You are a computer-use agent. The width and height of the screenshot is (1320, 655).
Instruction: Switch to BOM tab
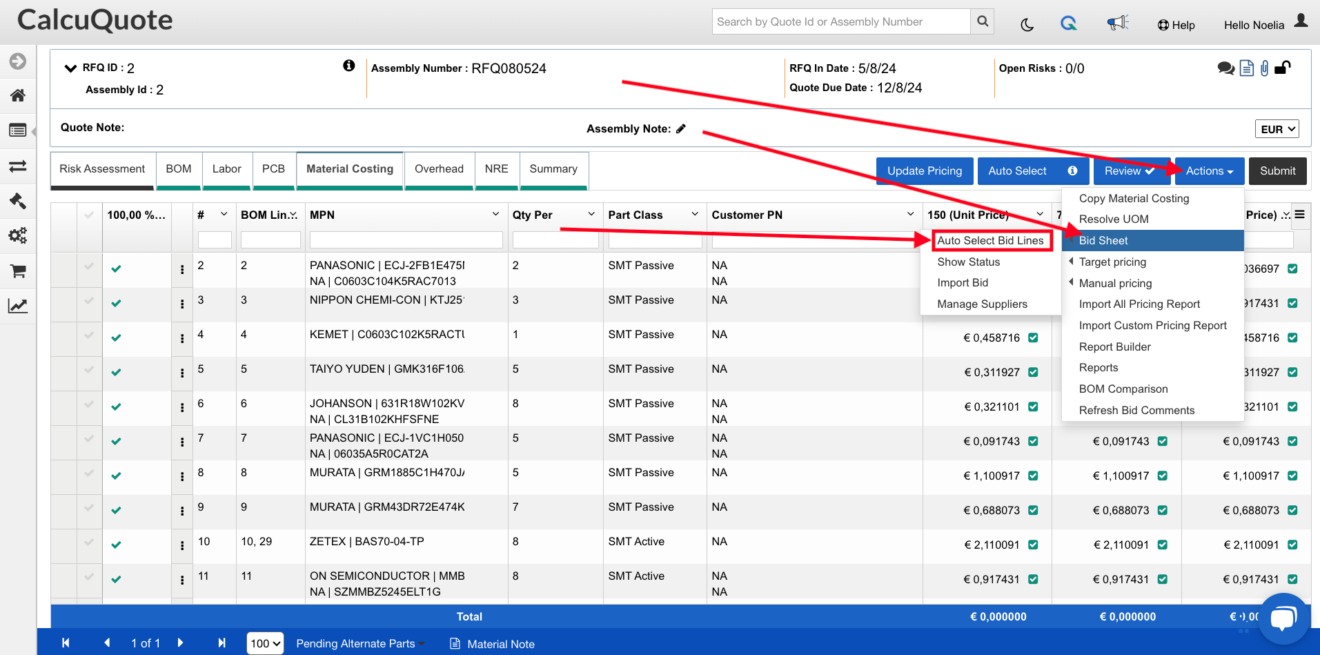pos(179,169)
